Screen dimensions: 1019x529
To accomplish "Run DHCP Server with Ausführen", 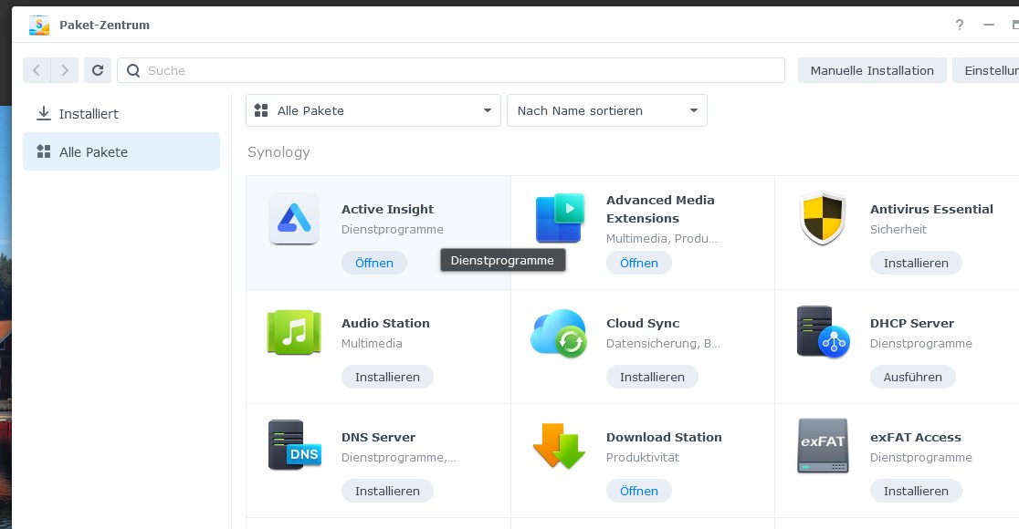I will [x=912, y=377].
